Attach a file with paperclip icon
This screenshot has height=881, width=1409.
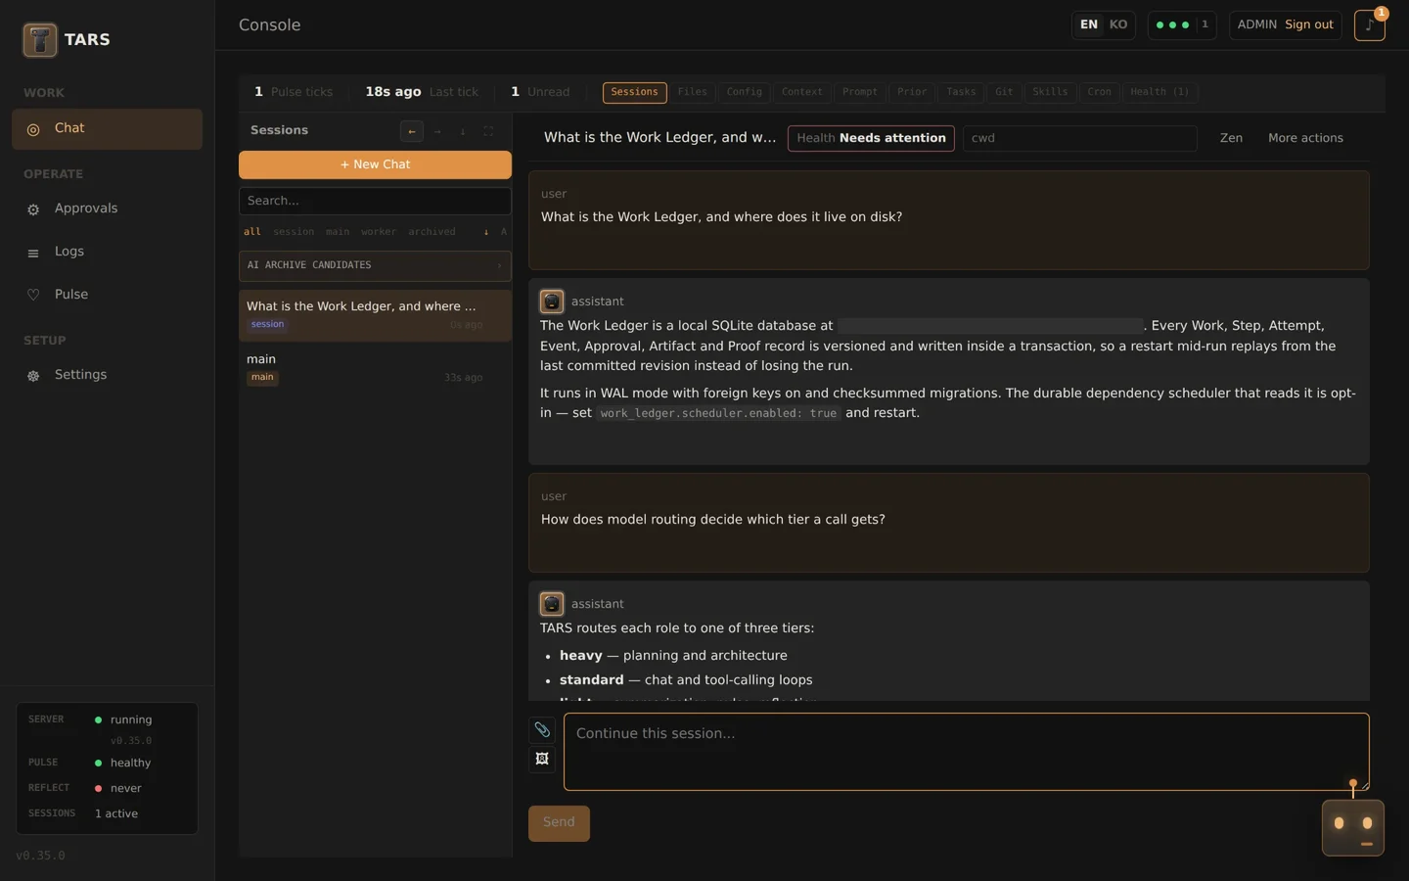542,729
